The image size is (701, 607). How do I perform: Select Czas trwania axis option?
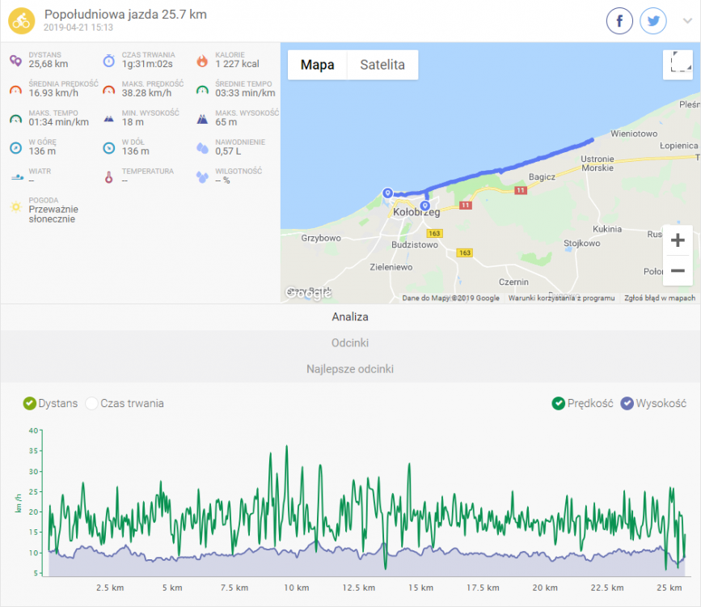(91, 403)
